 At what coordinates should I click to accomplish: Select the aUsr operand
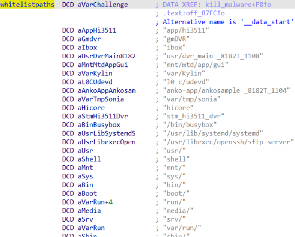click(86, 151)
